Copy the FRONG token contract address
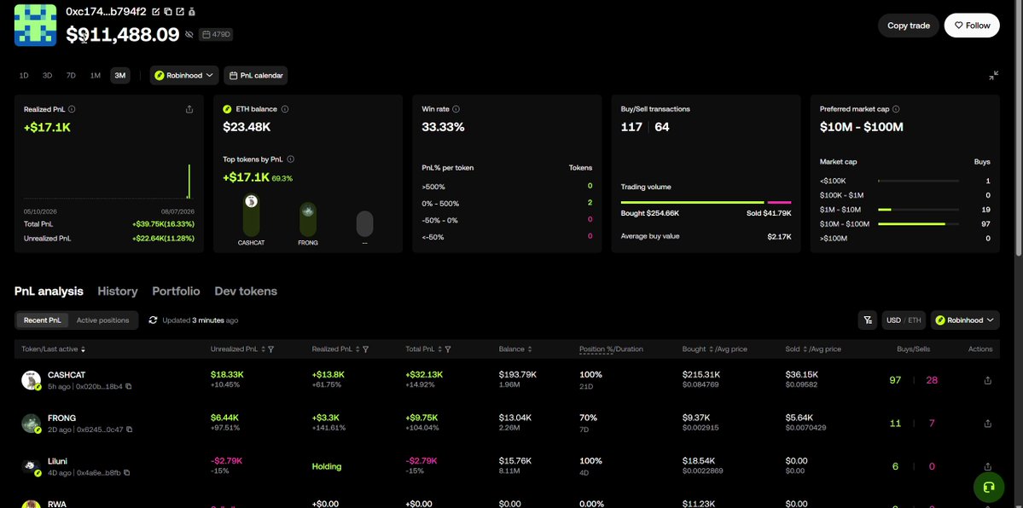 (129, 430)
